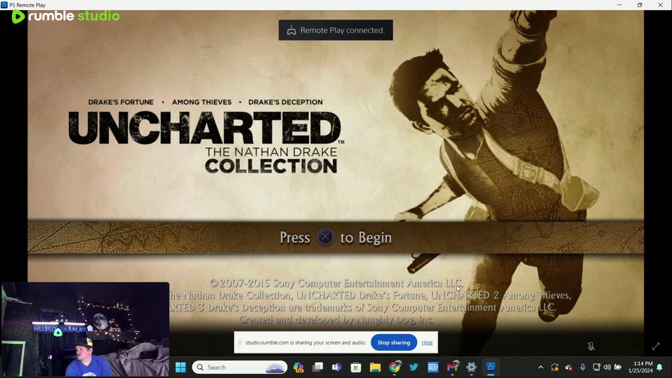This screenshot has height=378, width=672.
Task: Open Gmail from the taskbar
Action: pyautogui.click(x=453, y=367)
